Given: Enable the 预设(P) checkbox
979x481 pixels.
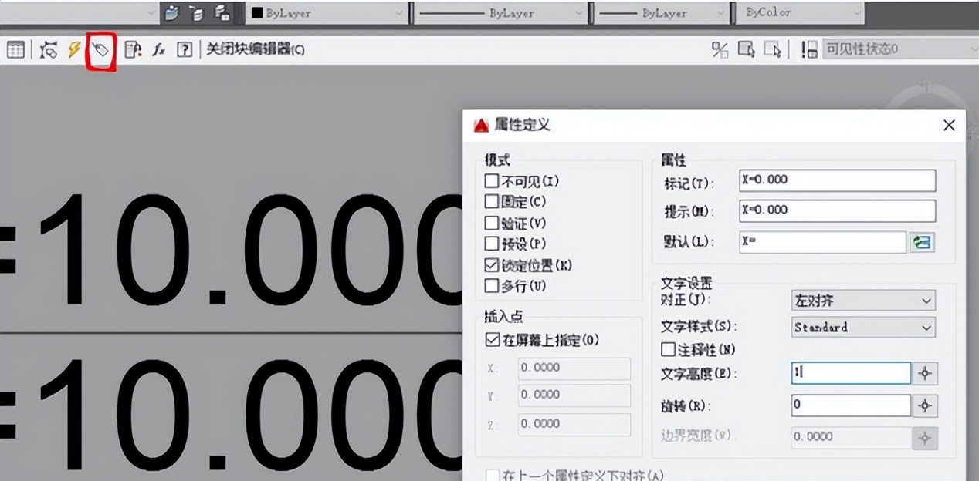Looking at the screenshot, I should (491, 244).
